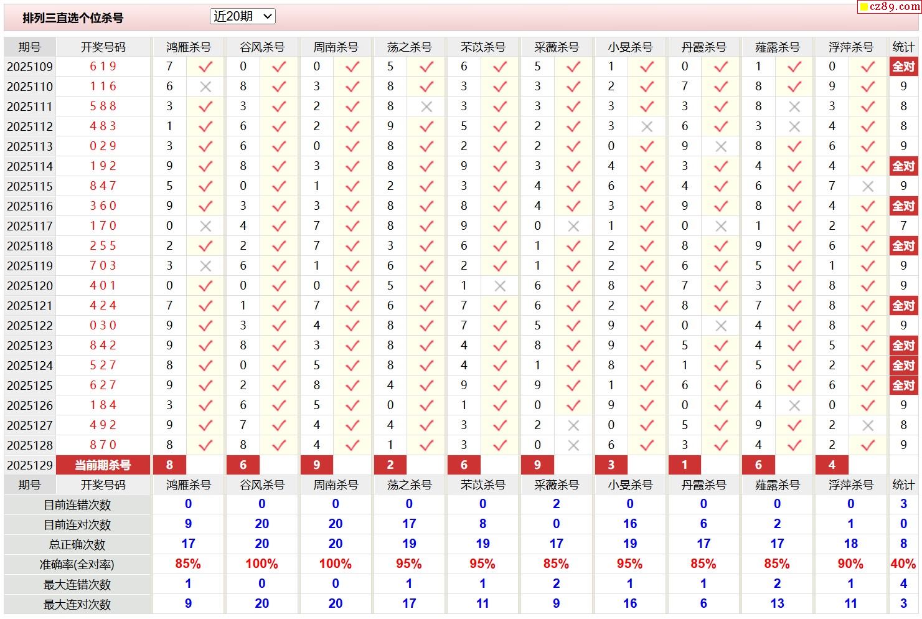Viewport: 922px width, 619px height.
Task: Click the 开奖号码 header in the top header row
Action: [103, 47]
